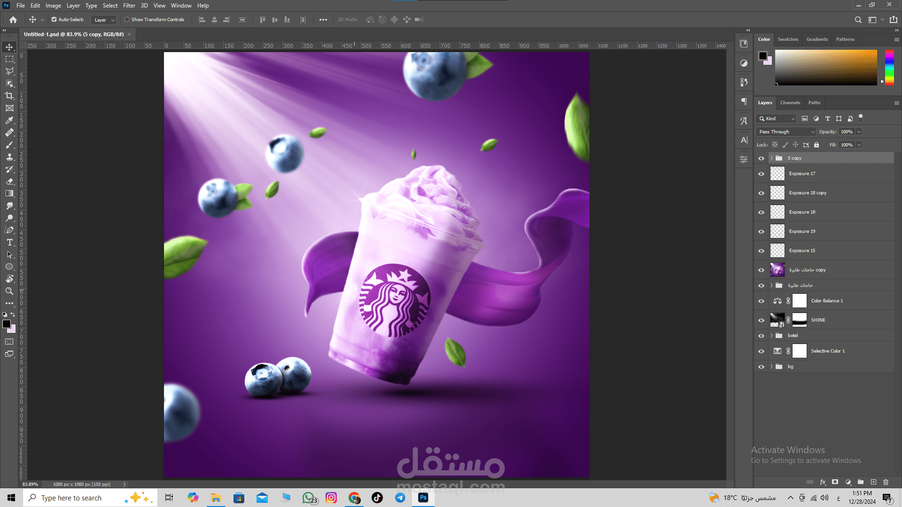Open the Opacity slider dropdown arrow
Screen dimensions: 902x507
859,132
